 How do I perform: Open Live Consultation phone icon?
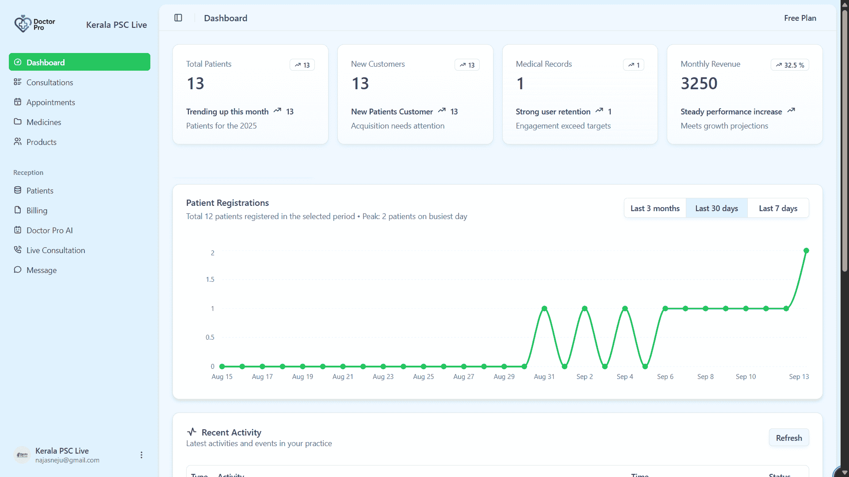click(x=18, y=250)
